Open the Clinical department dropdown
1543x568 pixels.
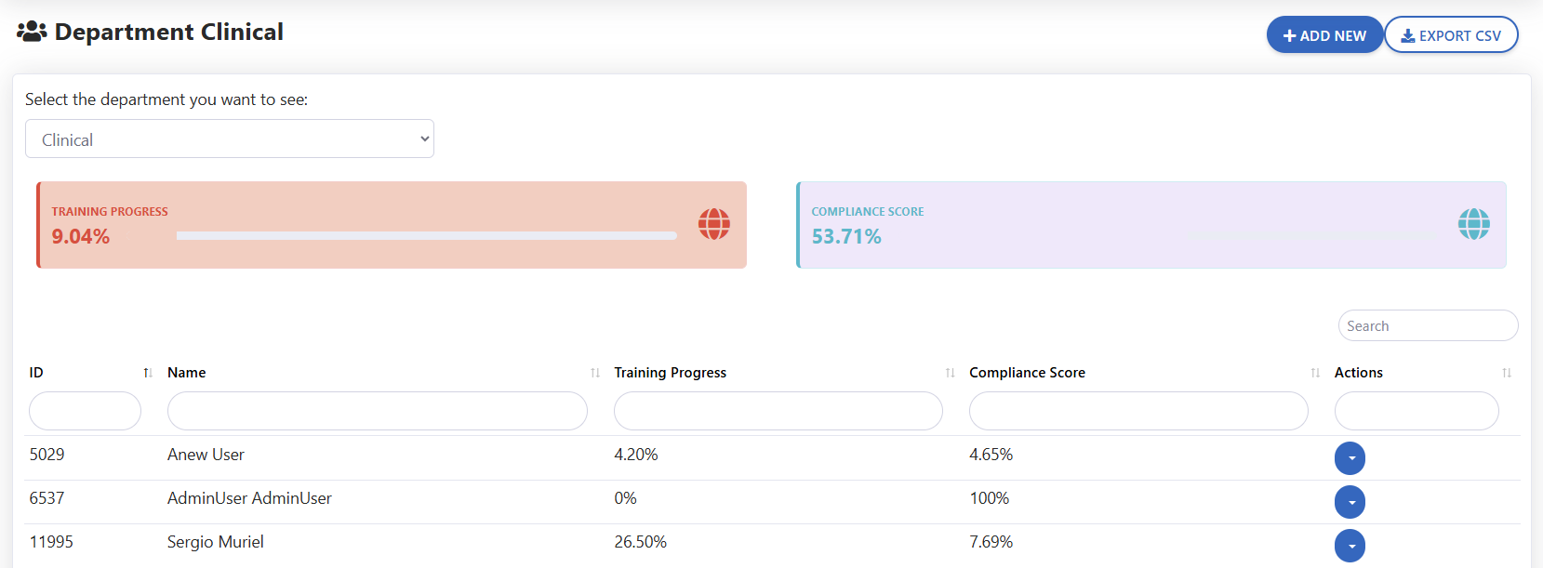coord(229,139)
